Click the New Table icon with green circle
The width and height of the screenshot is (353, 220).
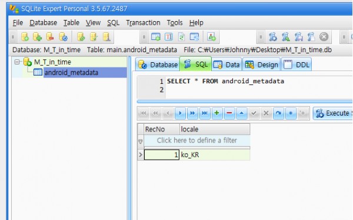click(156, 37)
